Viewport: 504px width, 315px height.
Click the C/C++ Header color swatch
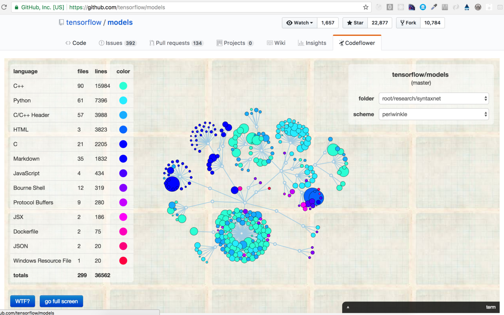point(123,115)
